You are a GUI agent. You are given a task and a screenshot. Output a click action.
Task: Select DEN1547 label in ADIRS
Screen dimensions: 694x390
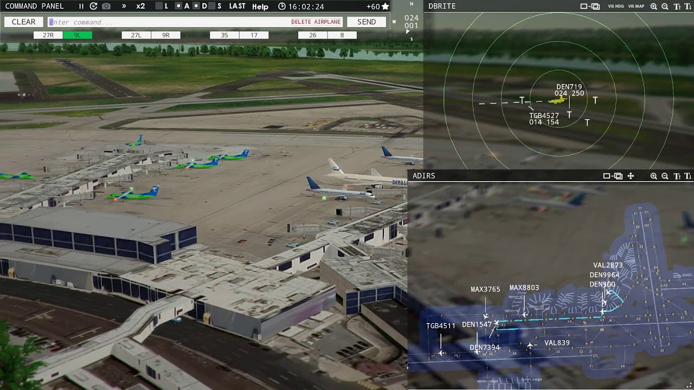(477, 324)
